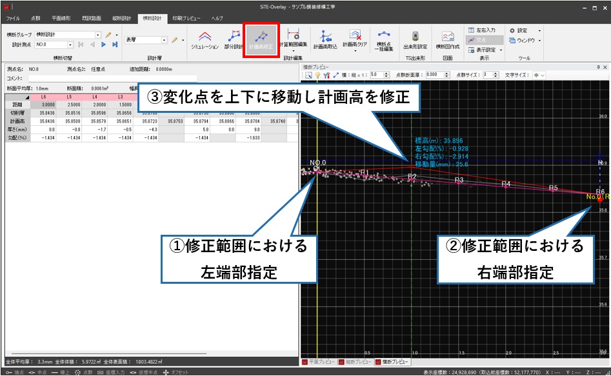611x376 pixels.
Task: Select the 部分設計 tool
Action: (x=234, y=39)
